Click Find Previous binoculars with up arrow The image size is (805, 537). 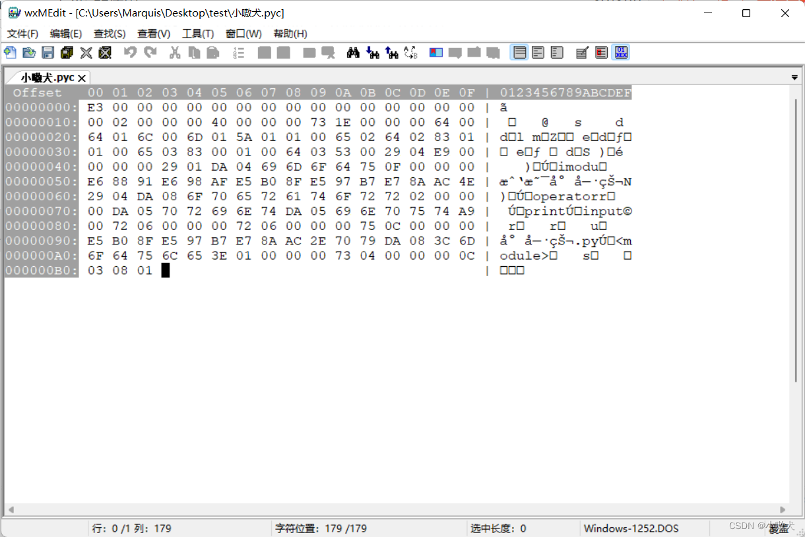click(x=392, y=53)
